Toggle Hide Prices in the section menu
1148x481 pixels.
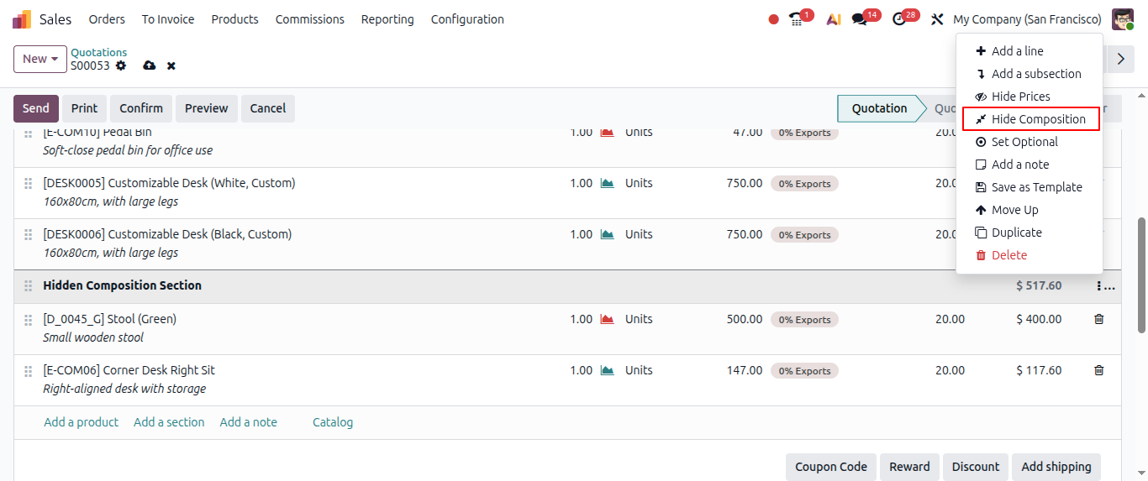1029,97
